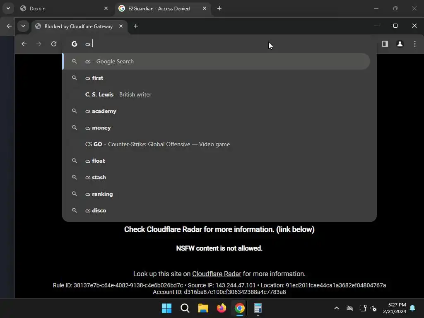Screen dimensions: 424x318
Task: Click the muted volume tray icon
Action: (374, 308)
